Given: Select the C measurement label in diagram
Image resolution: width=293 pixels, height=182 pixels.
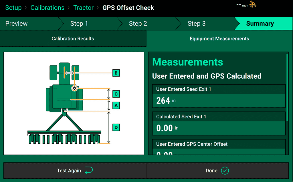Looking at the screenshot, I should pyautogui.click(x=116, y=94).
